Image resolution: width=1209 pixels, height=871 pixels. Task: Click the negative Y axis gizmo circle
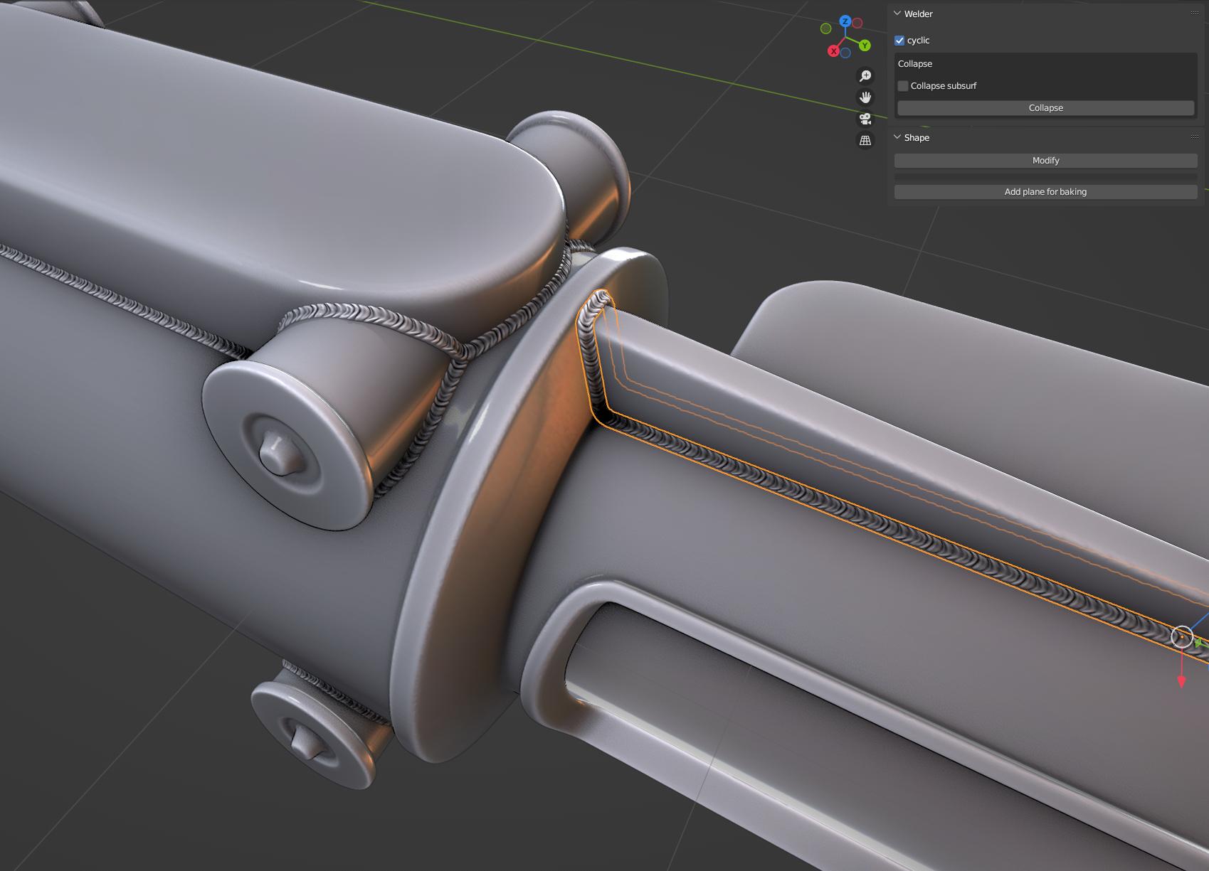point(825,28)
